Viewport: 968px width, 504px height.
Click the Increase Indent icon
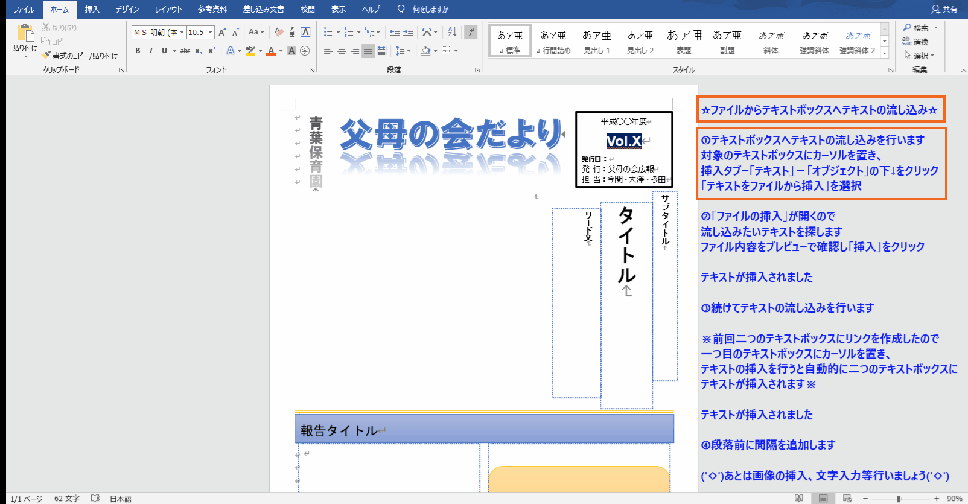tap(408, 32)
